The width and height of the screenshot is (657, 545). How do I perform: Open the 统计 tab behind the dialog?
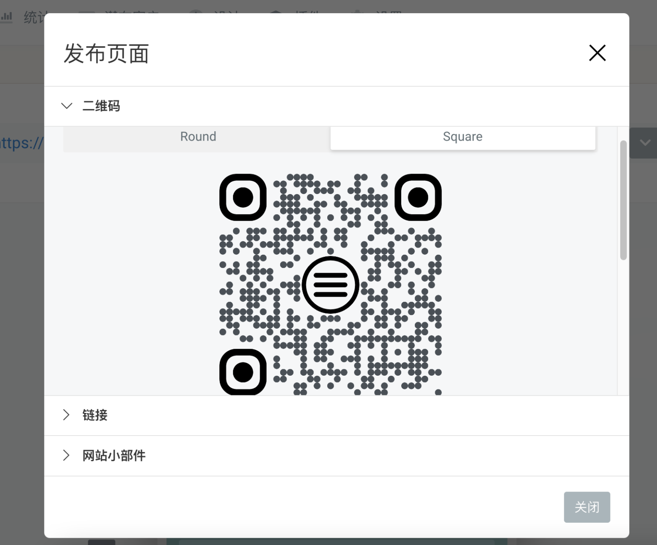pos(33,17)
